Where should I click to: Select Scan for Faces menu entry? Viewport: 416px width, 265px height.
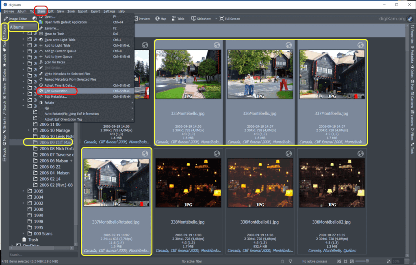point(54,62)
